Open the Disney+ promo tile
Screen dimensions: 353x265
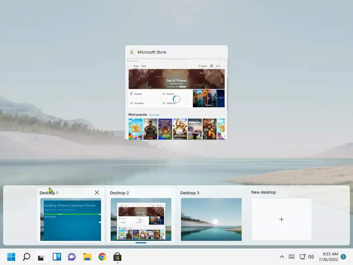click(209, 98)
